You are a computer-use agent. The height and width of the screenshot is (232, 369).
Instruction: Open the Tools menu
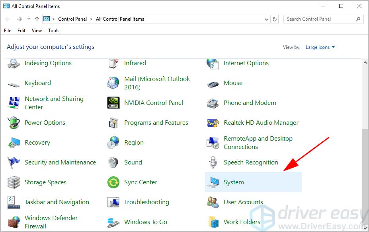(54, 31)
